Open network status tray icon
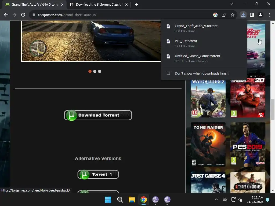Viewport: 275px width, 206px height. tap(233, 200)
